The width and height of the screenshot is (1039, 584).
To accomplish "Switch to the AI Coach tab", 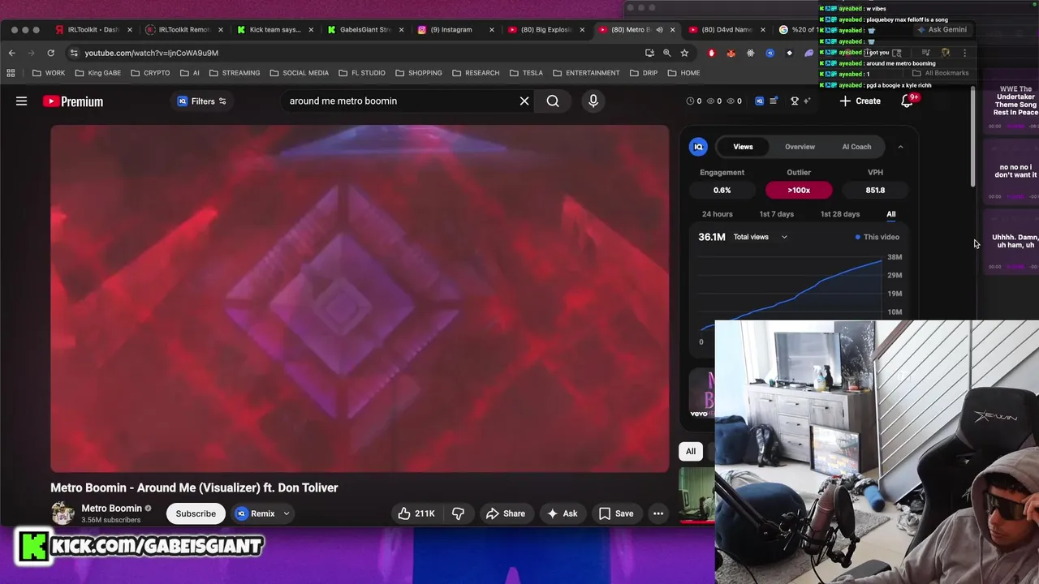I will pyautogui.click(x=856, y=147).
